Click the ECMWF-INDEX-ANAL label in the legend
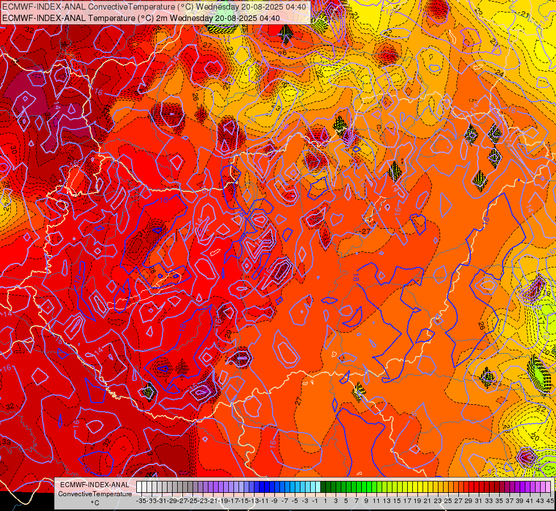 click(x=95, y=485)
